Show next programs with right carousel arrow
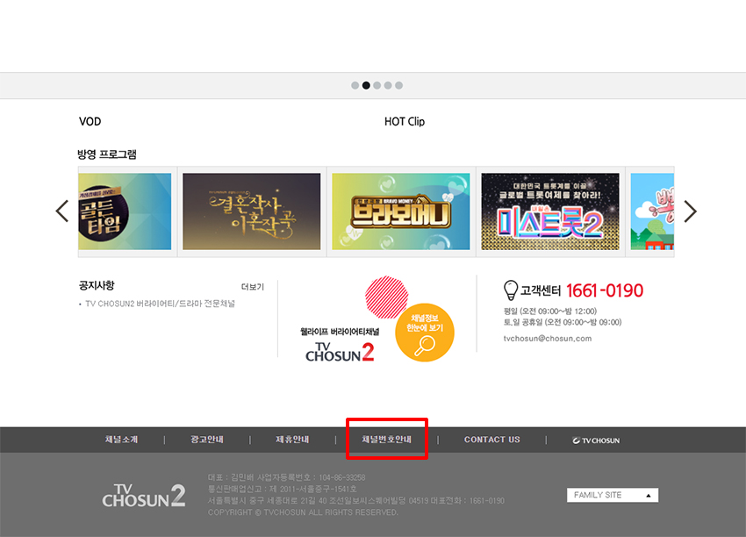 [x=691, y=211]
